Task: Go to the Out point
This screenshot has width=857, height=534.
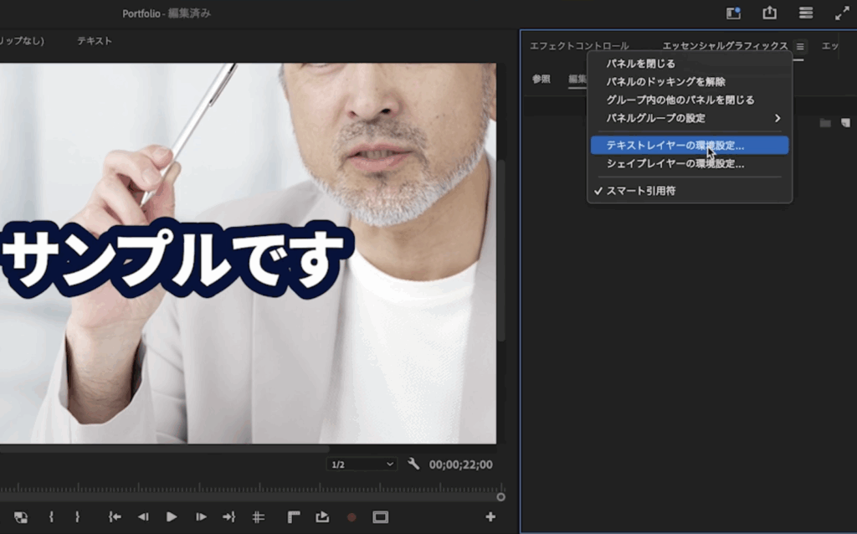Action: click(228, 517)
